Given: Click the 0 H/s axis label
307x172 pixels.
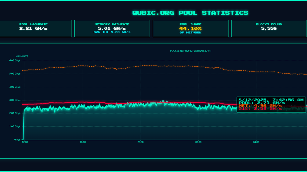Looking at the screenshot, I should point(17,140).
